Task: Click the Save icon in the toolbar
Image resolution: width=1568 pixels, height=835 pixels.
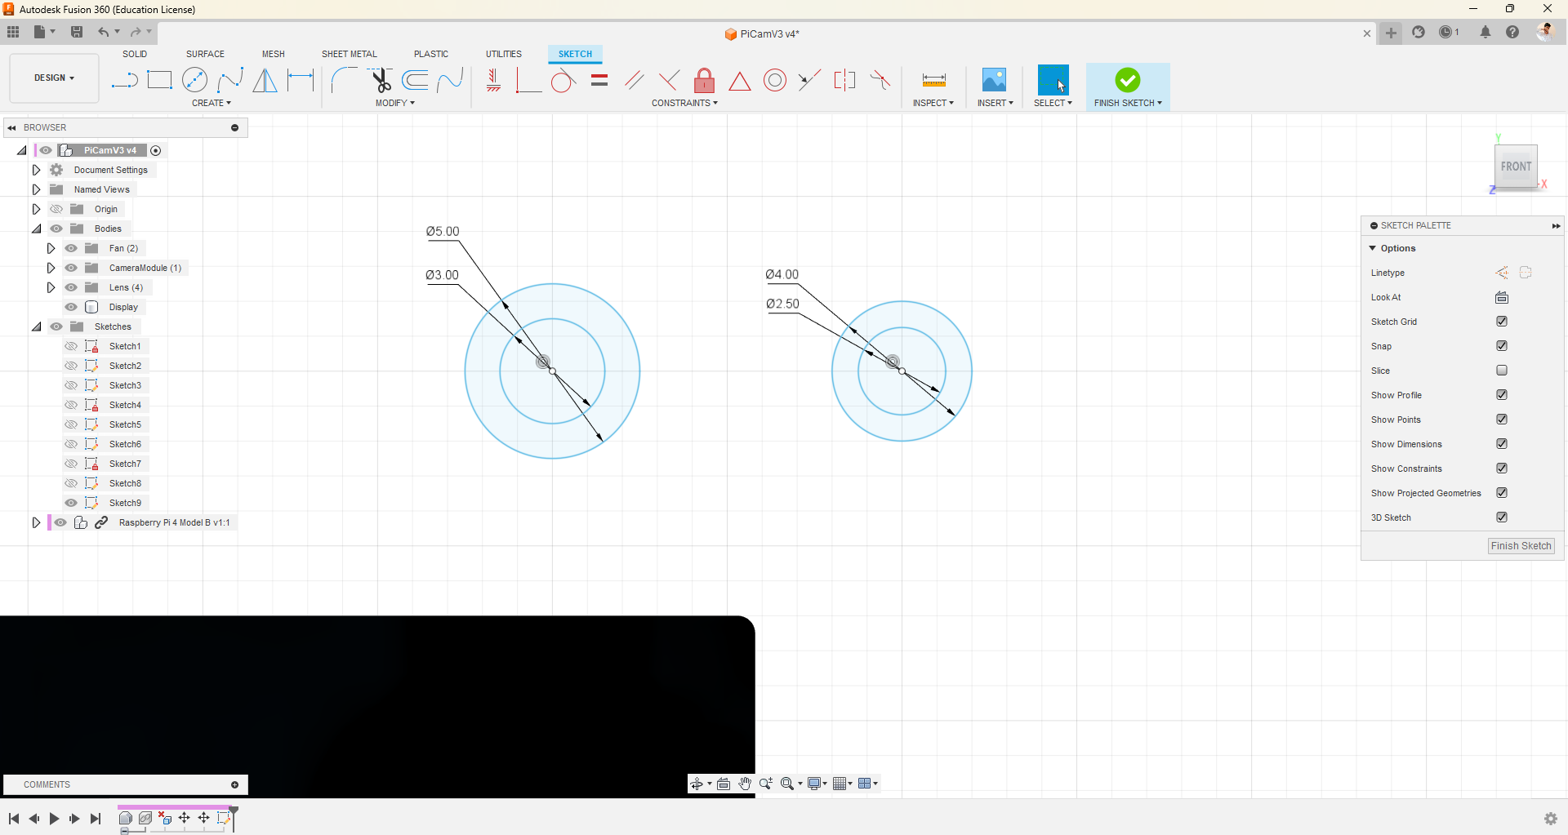Action: coord(77,32)
